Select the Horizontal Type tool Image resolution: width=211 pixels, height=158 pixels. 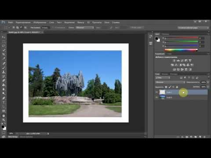4,103
